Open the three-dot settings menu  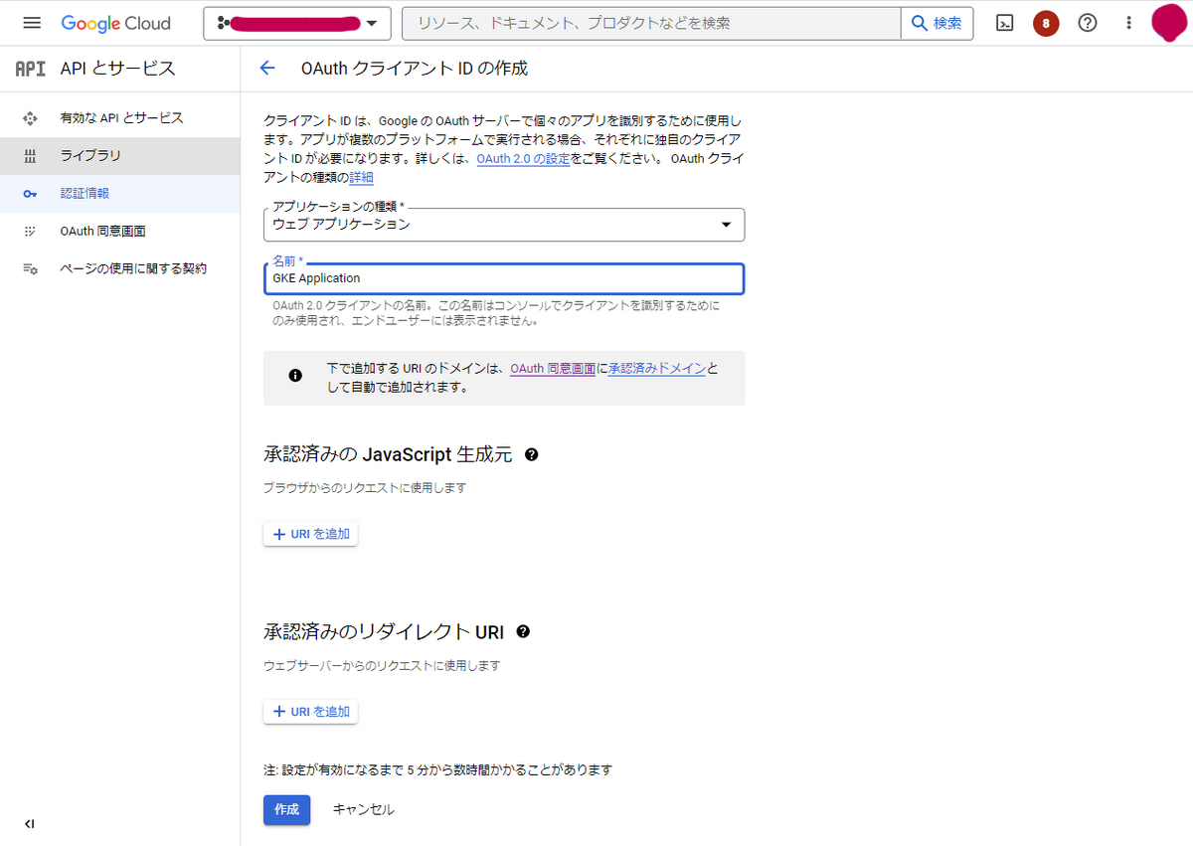1128,23
